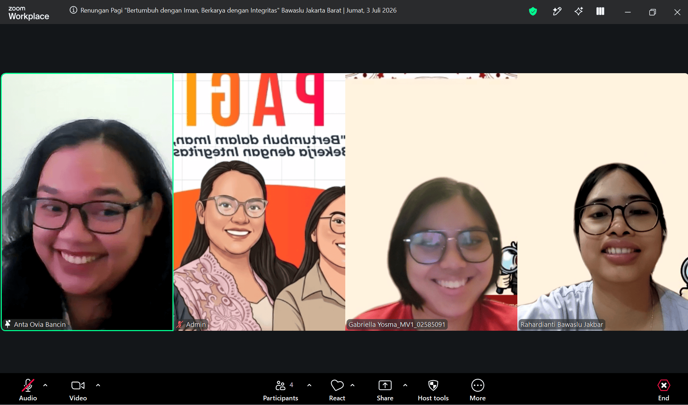The height and width of the screenshot is (405, 688).
Task: Open the AI Companion sparkle icon
Action: point(578,11)
